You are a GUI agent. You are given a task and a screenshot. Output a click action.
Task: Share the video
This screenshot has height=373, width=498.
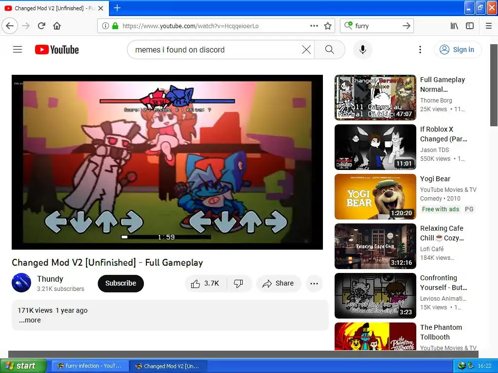[278, 283]
